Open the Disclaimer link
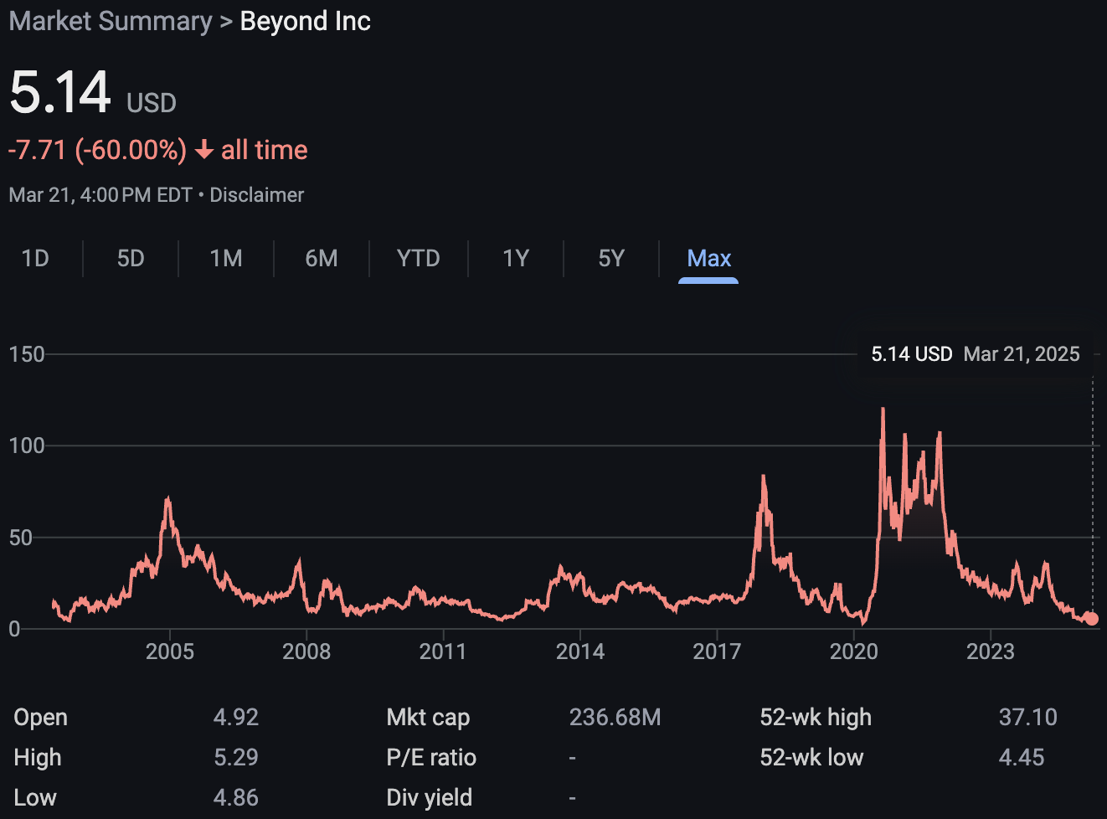This screenshot has width=1107, height=819. click(x=256, y=195)
